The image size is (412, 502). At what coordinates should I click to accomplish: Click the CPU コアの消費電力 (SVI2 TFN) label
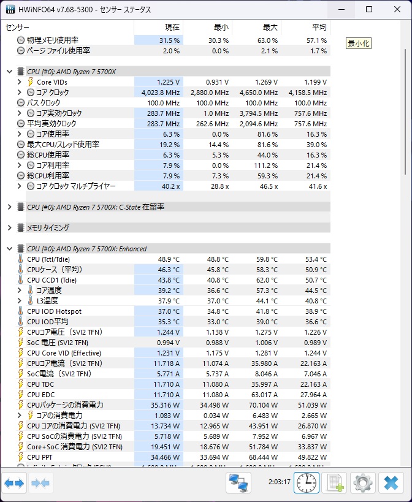74,426
